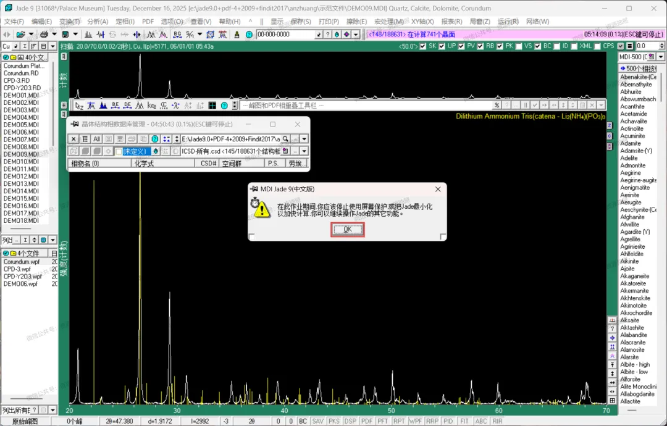Toggle the SK checkbox

coord(423,46)
